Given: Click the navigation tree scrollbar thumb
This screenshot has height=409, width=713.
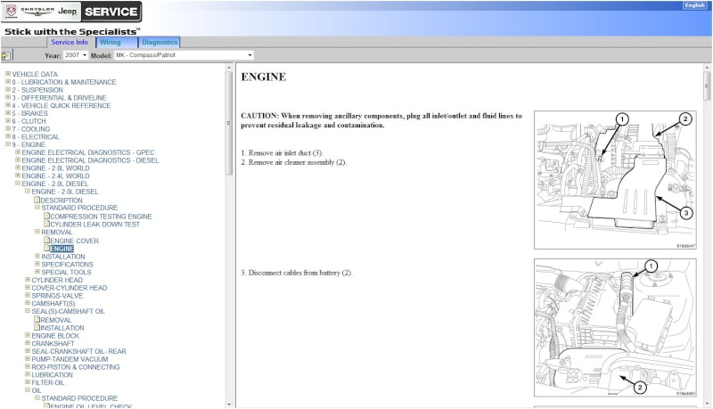Looking at the screenshot, I should click(x=229, y=124).
